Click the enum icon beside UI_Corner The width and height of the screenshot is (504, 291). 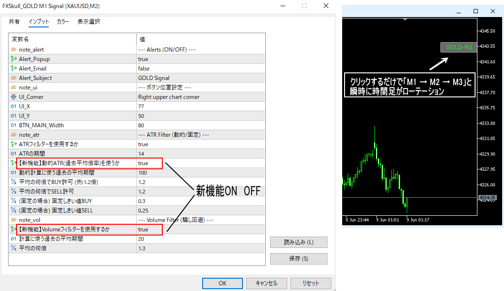(13, 97)
